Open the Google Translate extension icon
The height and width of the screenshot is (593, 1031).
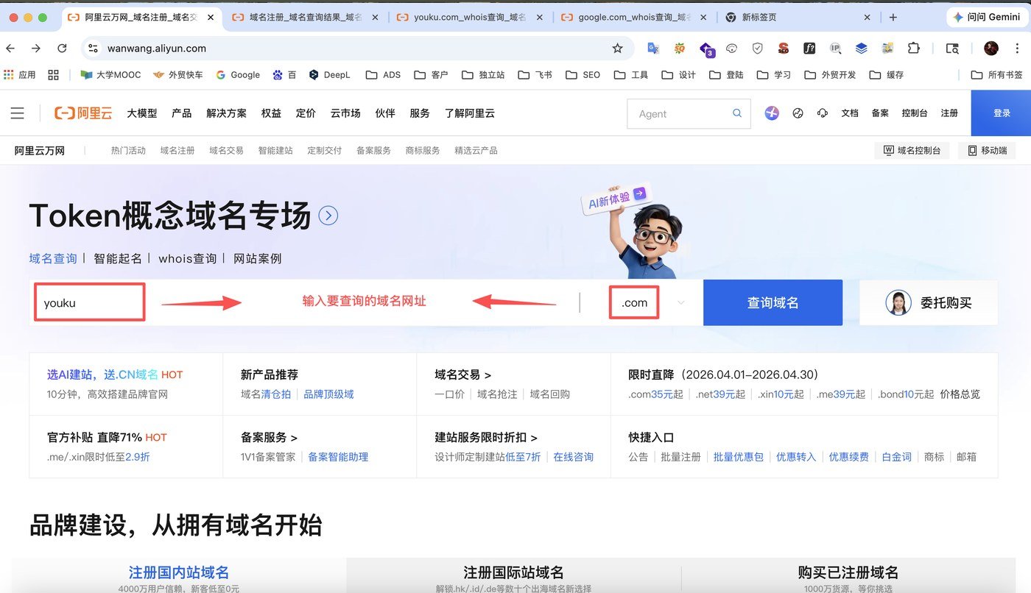point(652,49)
